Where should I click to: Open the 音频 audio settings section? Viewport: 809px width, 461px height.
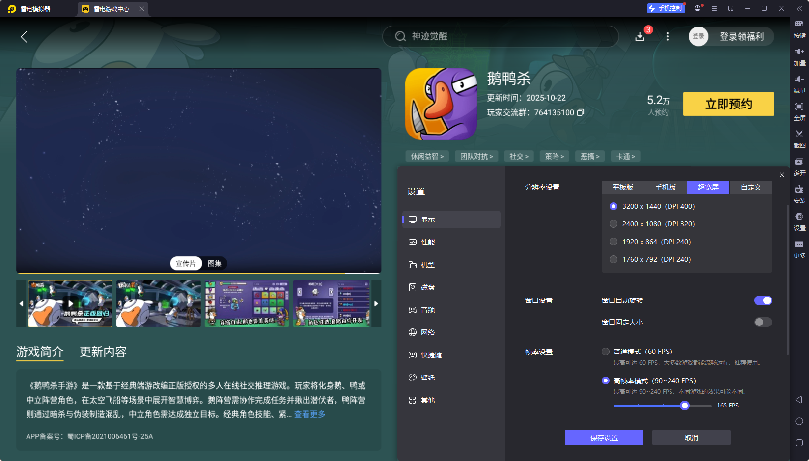click(x=427, y=309)
